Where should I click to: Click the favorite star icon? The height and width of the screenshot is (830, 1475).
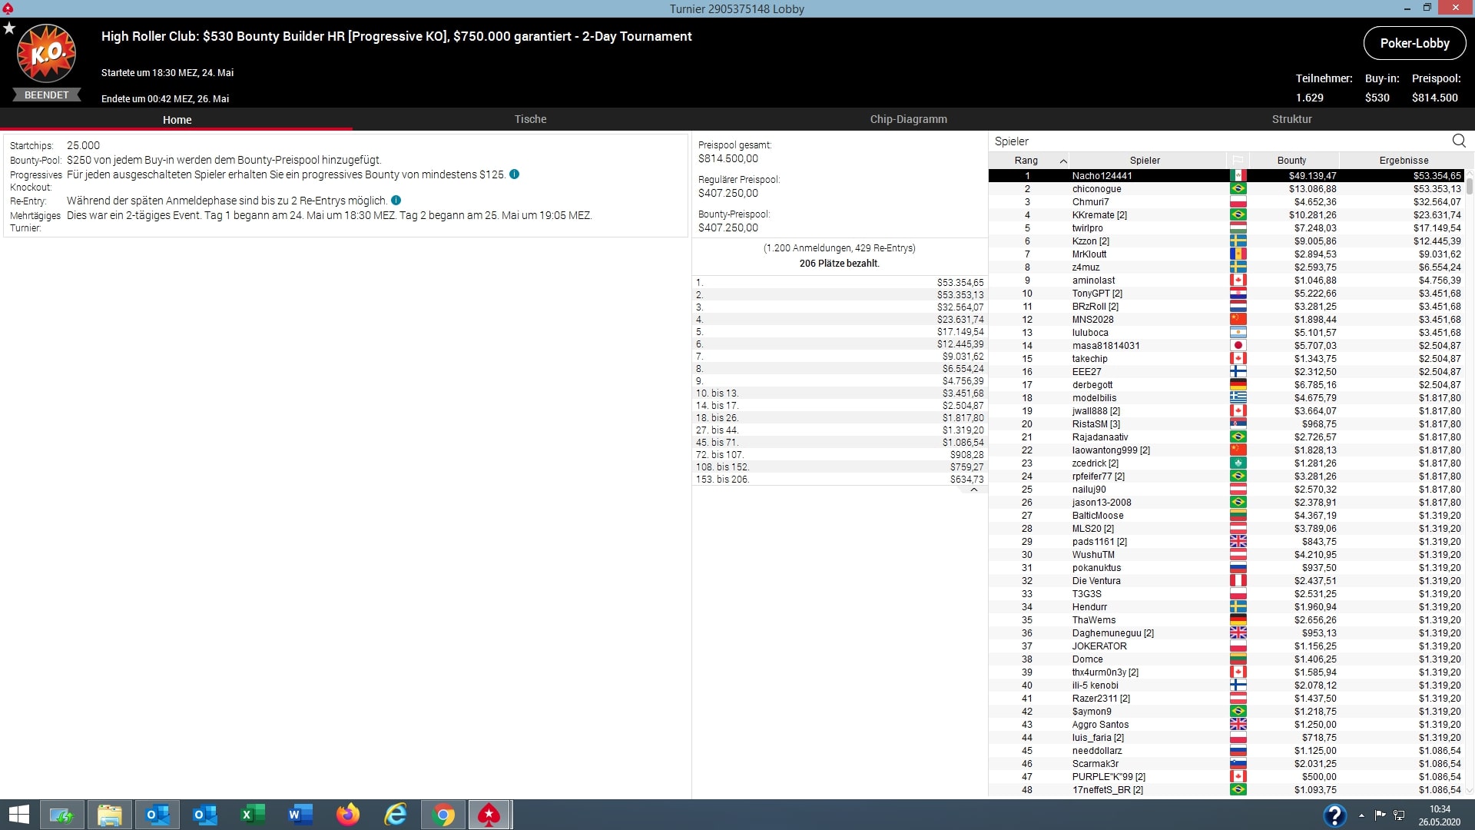(x=9, y=28)
